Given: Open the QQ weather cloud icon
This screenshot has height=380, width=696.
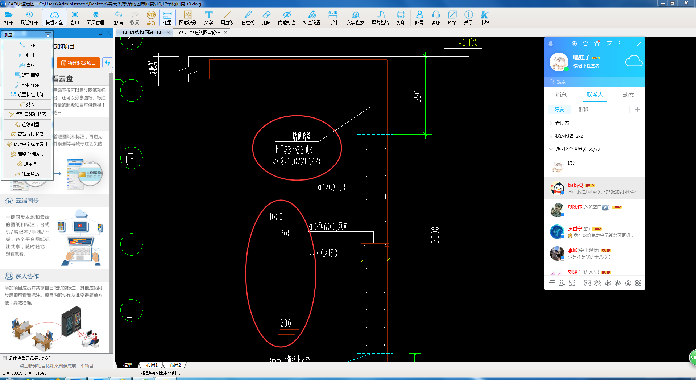Looking at the screenshot, I should pyautogui.click(x=634, y=61).
